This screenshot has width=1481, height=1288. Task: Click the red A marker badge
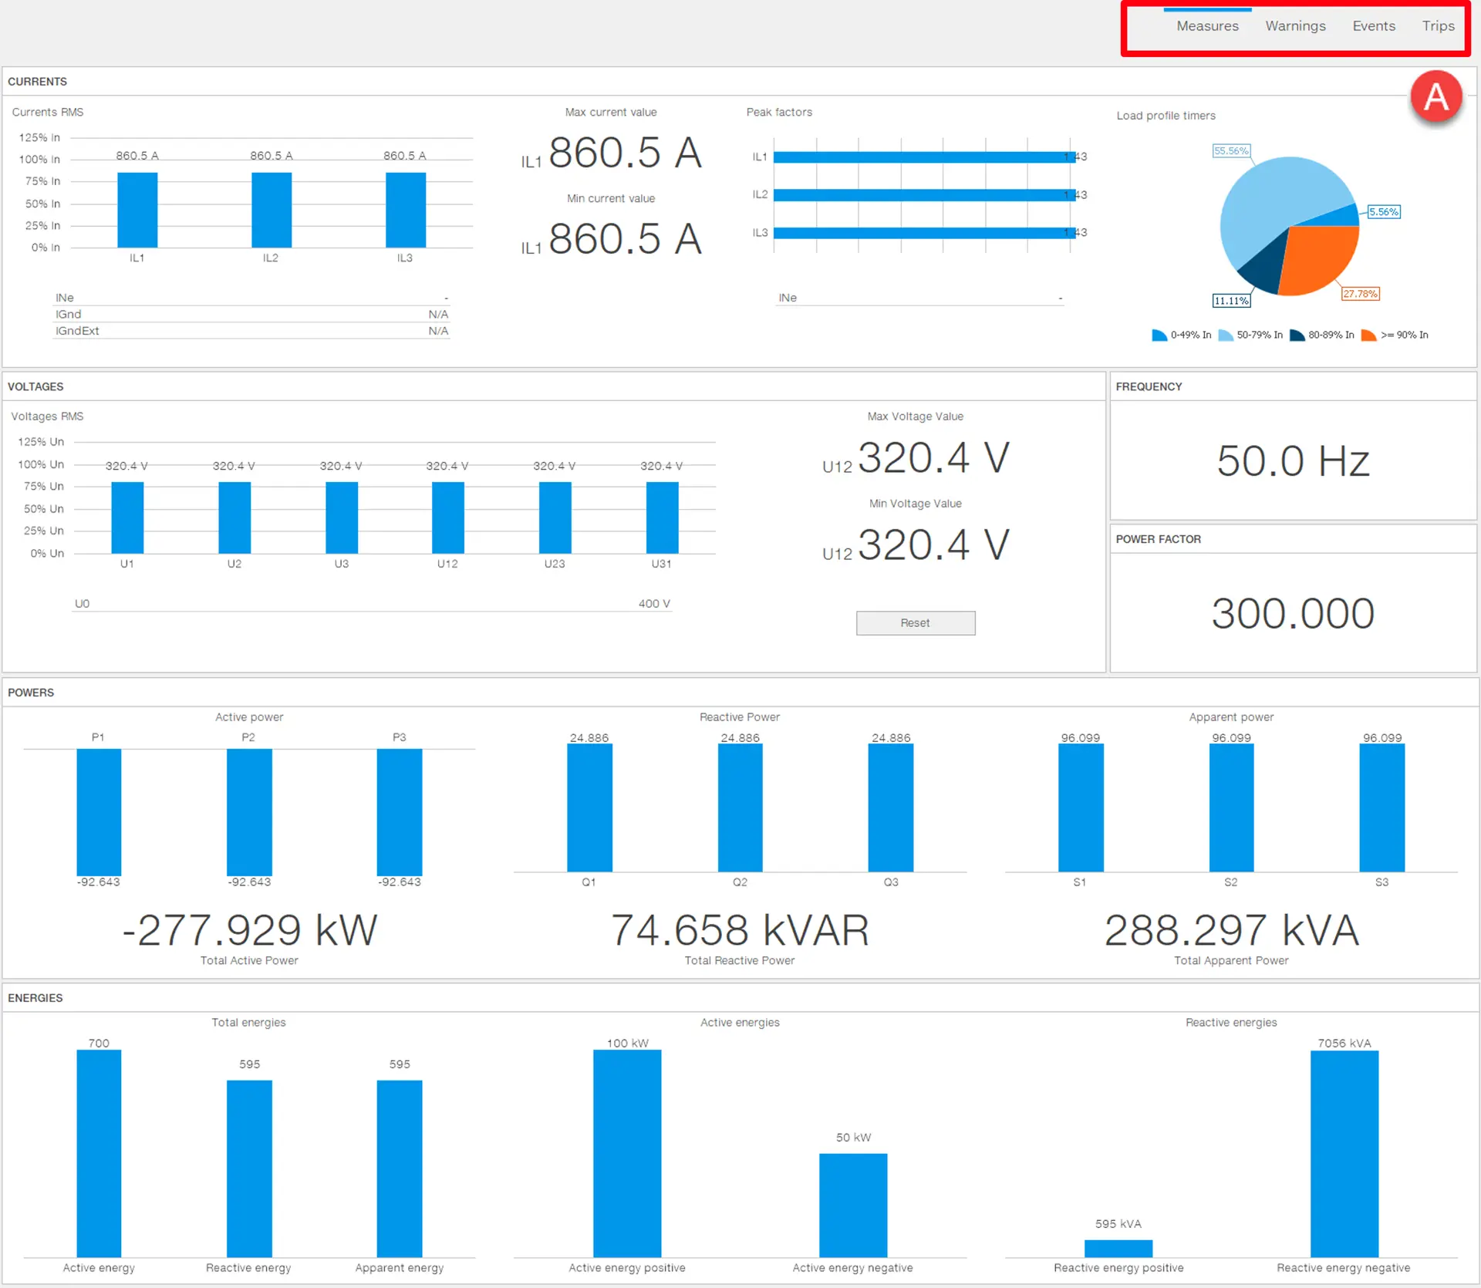click(1435, 97)
